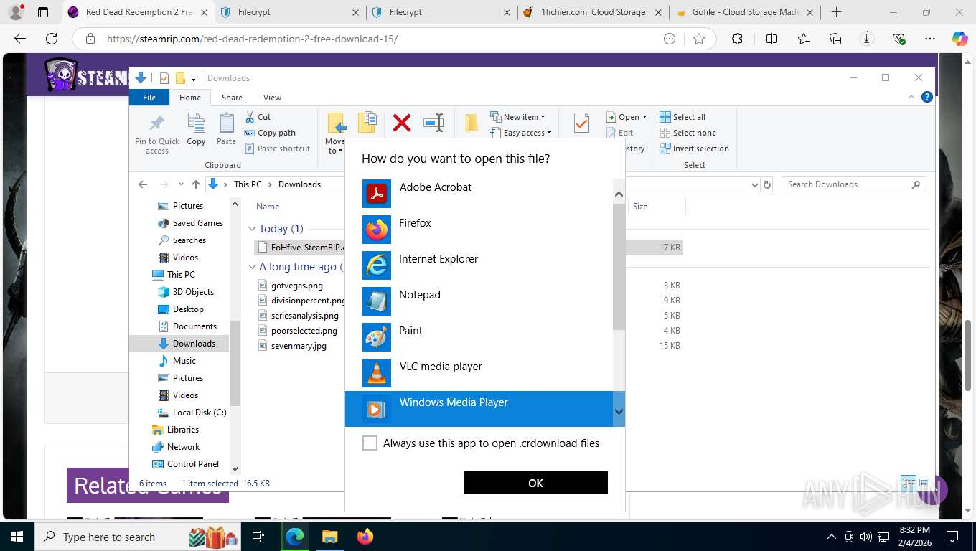Click Select none in the ribbon
Viewport: 976px width, 551px height.
click(x=688, y=133)
